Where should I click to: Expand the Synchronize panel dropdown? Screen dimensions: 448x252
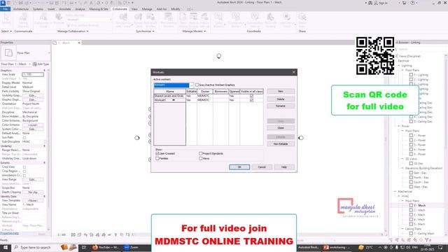pos(153,31)
